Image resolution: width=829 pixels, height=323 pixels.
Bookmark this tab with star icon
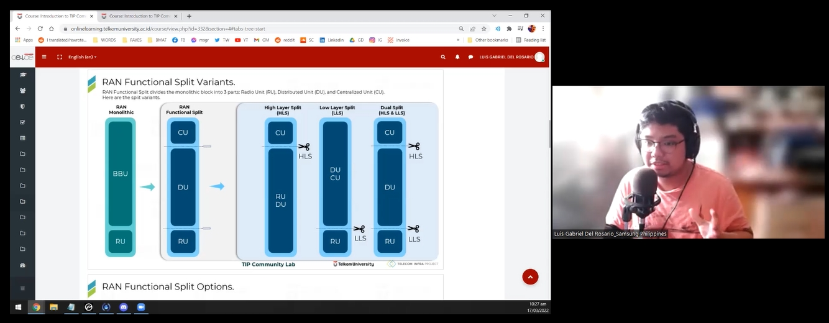click(x=483, y=29)
